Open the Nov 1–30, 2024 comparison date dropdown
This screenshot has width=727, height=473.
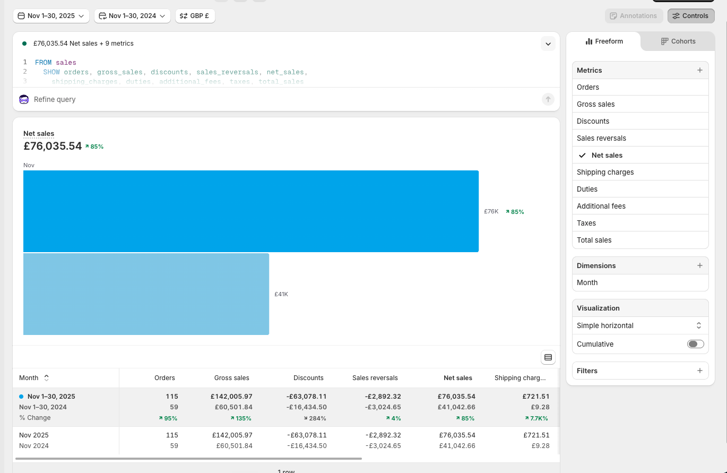coord(132,16)
